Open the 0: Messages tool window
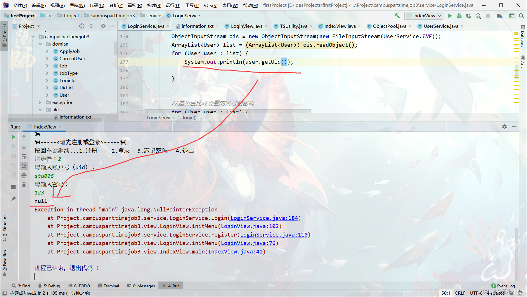Screen dimensions: 527x297 [141, 286]
